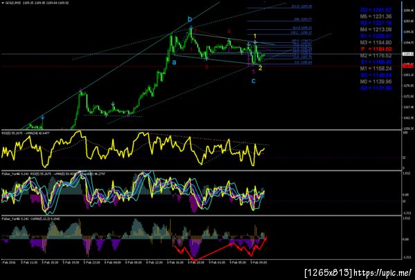Select the blue S3 support label
The height and width of the screenshot is (280, 415).
[x=376, y=88]
